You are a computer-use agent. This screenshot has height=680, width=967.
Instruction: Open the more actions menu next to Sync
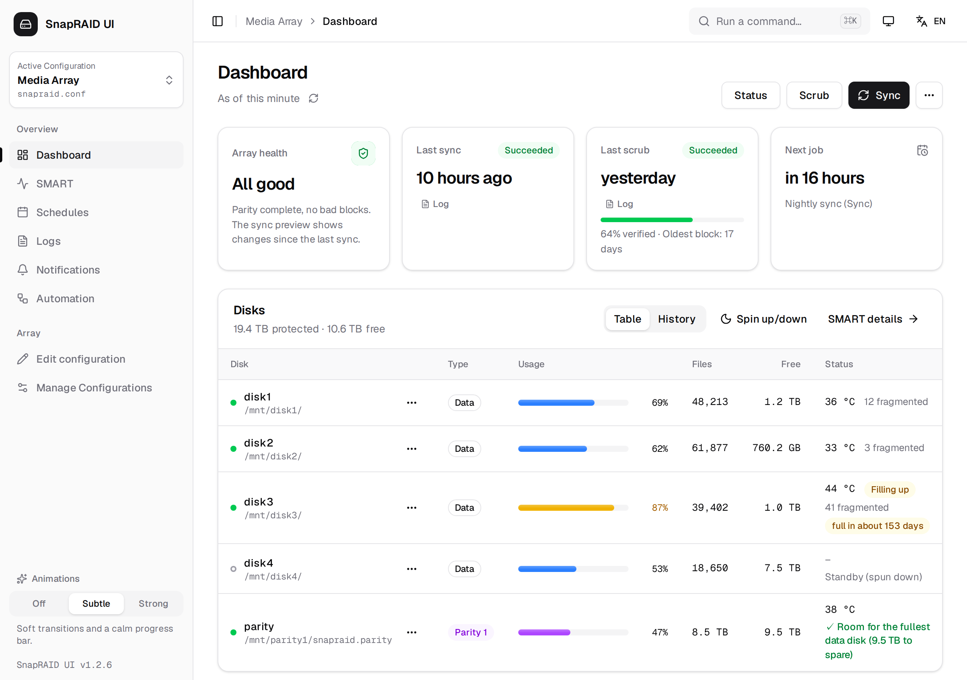click(929, 95)
